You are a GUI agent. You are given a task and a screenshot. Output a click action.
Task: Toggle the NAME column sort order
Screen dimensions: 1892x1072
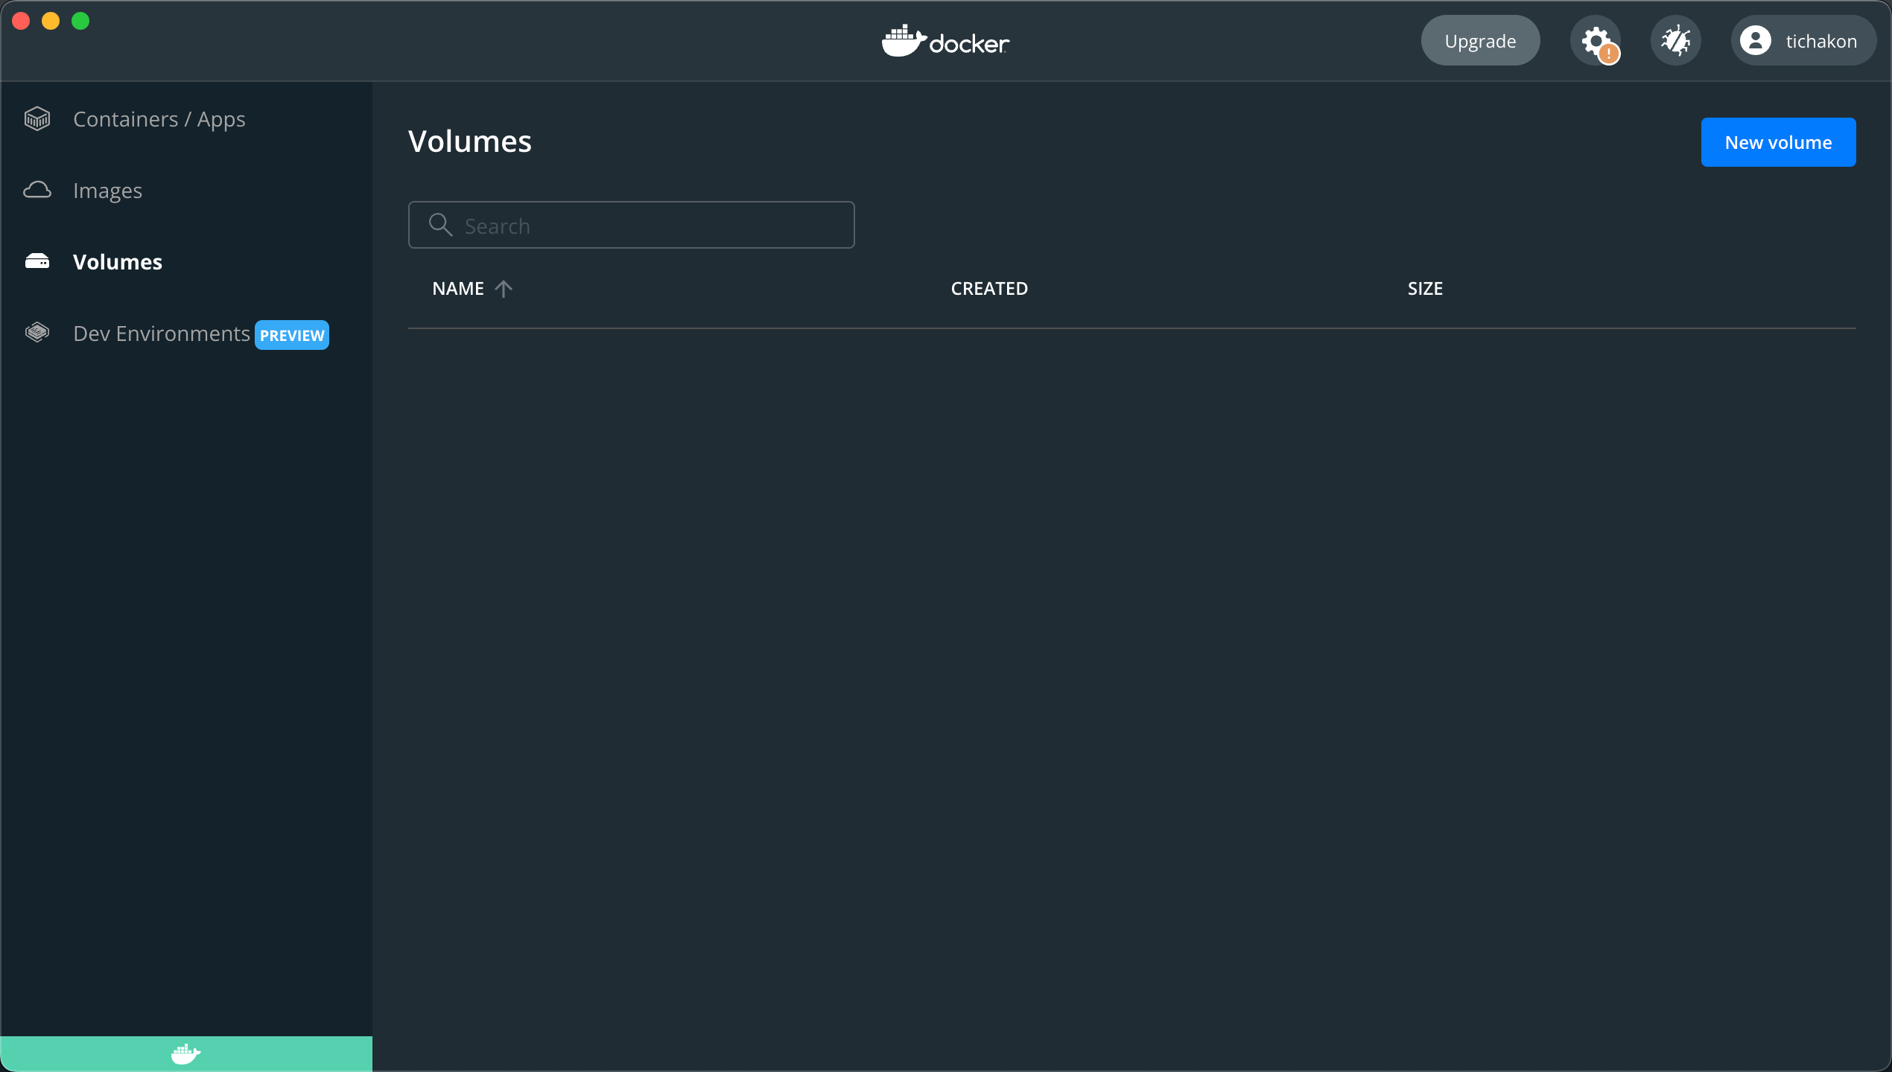[504, 289]
